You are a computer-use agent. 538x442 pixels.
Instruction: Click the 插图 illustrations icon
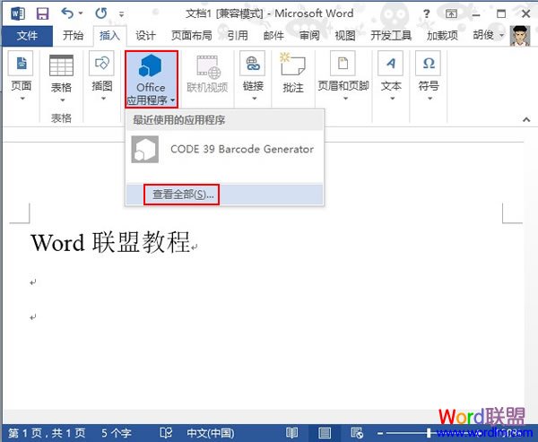click(x=102, y=72)
